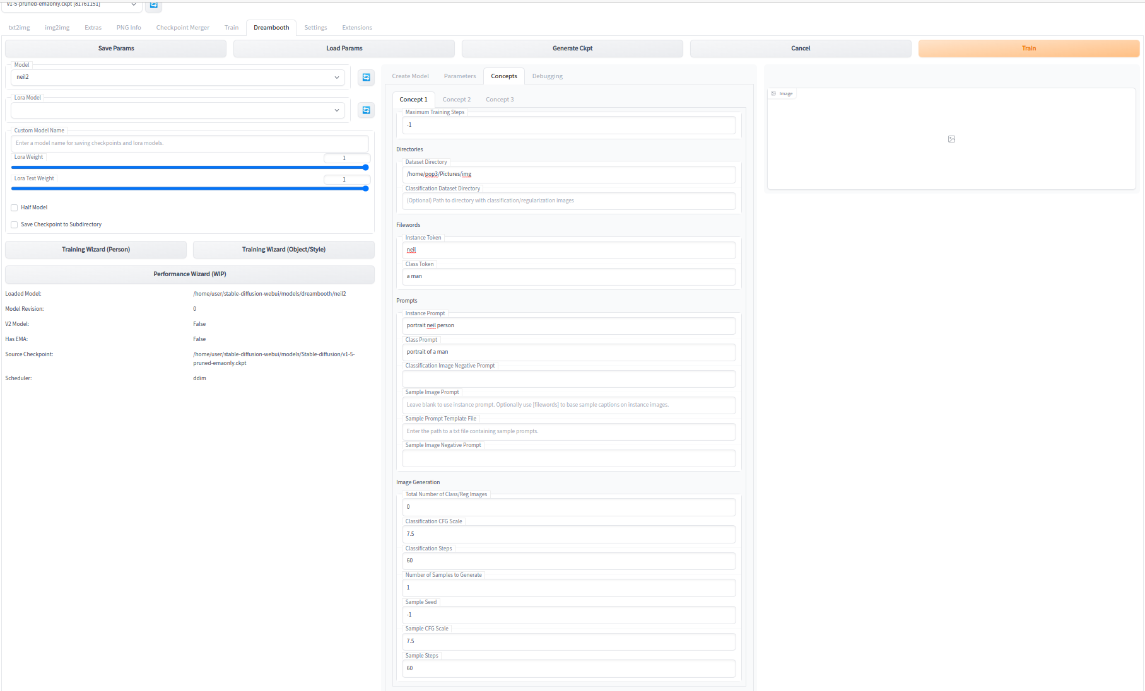This screenshot has width=1145, height=691.
Task: Launch Training Wizard (Person)
Action: point(96,250)
